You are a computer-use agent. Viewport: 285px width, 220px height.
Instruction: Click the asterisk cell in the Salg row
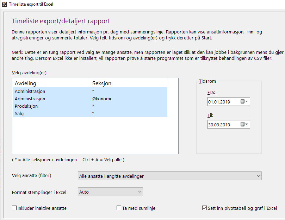click(x=93, y=113)
